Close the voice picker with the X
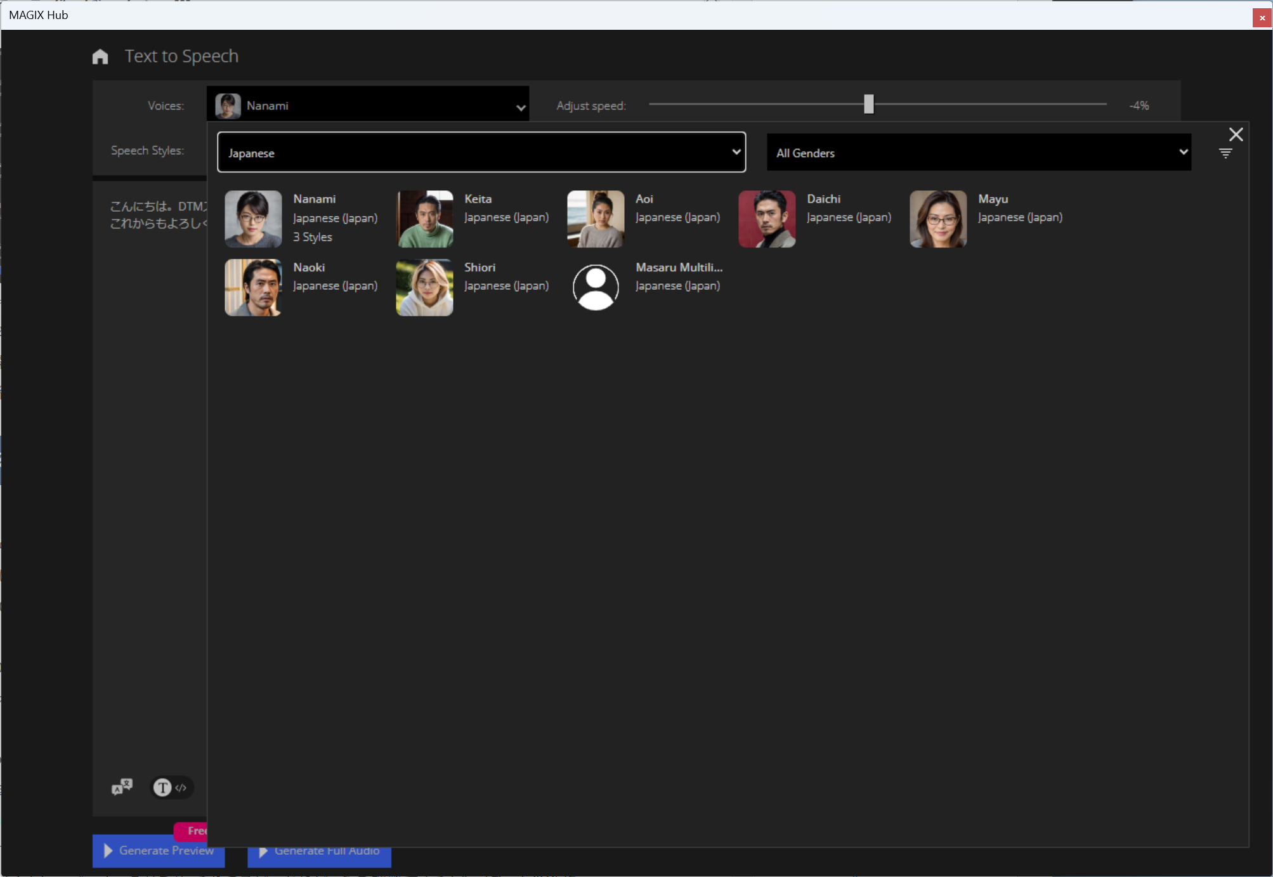Screen dimensions: 1273x877 click(1236, 134)
